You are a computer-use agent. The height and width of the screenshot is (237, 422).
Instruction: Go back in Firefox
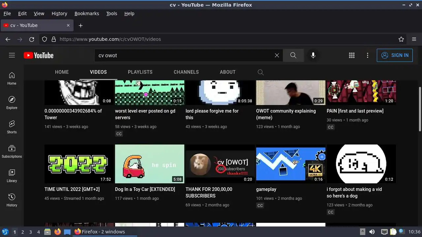click(x=8, y=39)
